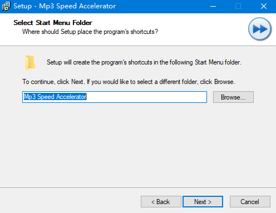This screenshot has height=213, width=276.
Task: Click the 'Setup - Mp3 Speed Accelerator' window title
Action: [65, 6]
